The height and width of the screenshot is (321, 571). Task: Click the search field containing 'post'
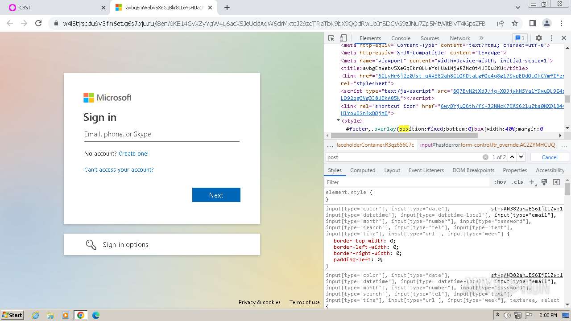[x=404, y=157]
